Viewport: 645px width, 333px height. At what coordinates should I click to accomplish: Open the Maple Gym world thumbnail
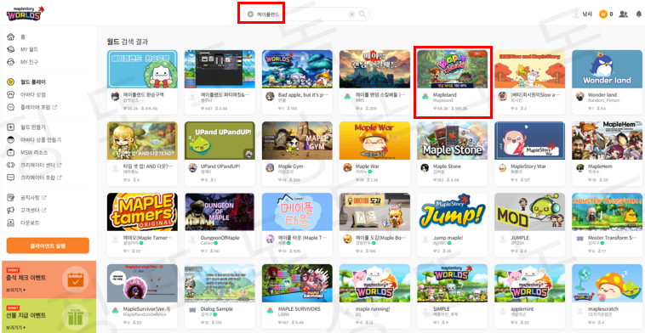pos(297,140)
